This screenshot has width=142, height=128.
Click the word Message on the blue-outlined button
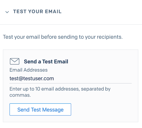53,110
